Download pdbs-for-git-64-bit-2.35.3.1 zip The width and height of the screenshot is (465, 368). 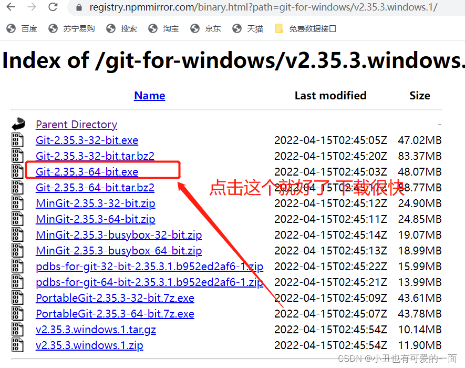coord(149,282)
